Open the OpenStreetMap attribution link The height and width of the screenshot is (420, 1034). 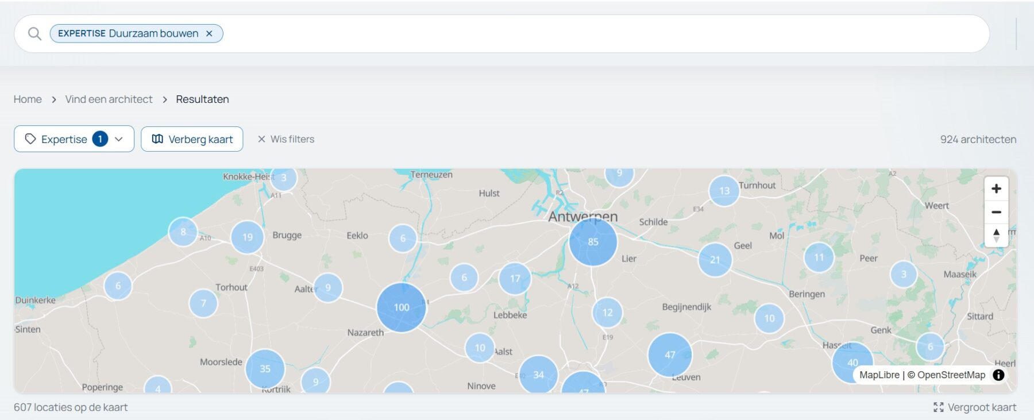tap(951, 375)
